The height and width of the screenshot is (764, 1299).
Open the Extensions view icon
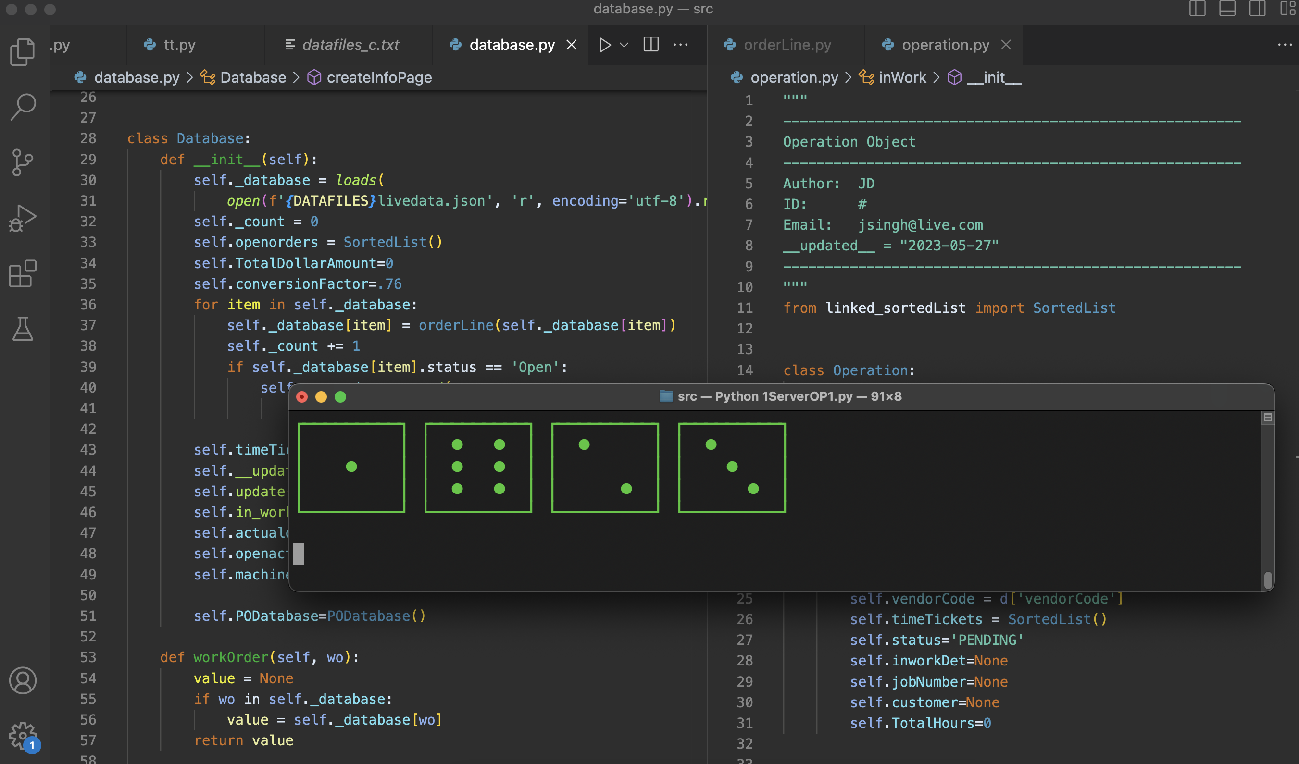click(23, 273)
